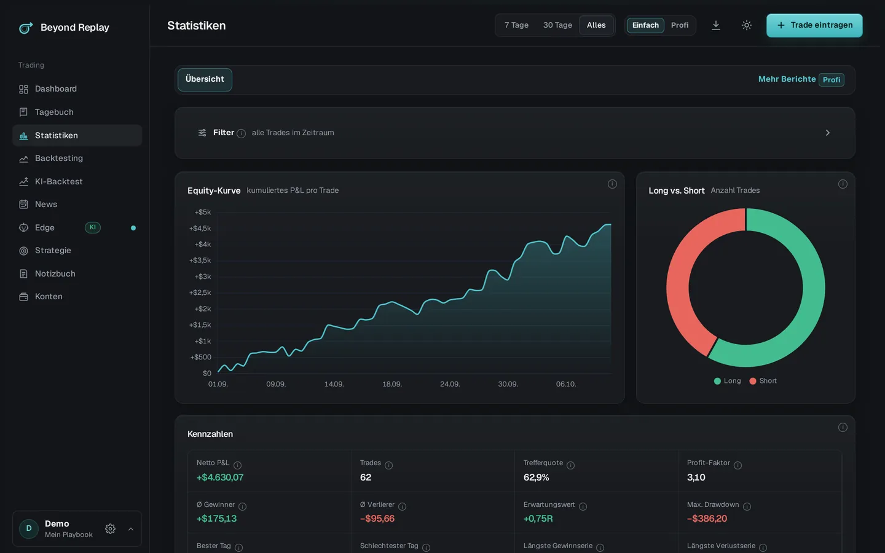Toggle Long series in donut legend
885x553 pixels.
(x=727, y=381)
